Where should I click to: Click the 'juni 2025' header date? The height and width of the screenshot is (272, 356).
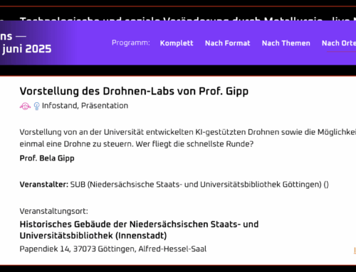coord(26,49)
